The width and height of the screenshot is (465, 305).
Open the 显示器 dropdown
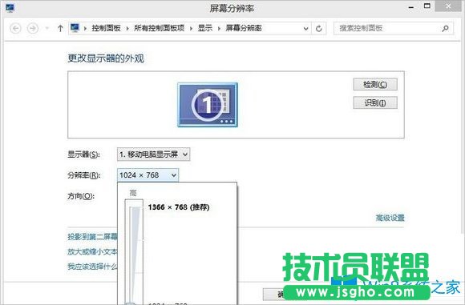[154, 155]
